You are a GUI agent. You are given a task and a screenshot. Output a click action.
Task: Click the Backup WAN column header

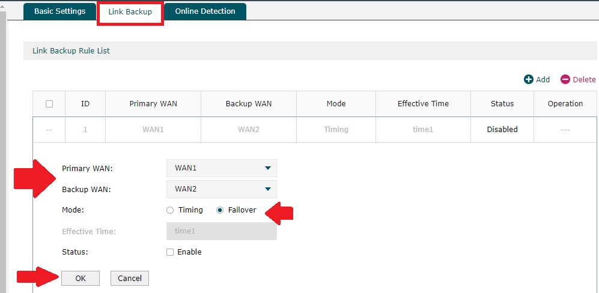coord(249,103)
